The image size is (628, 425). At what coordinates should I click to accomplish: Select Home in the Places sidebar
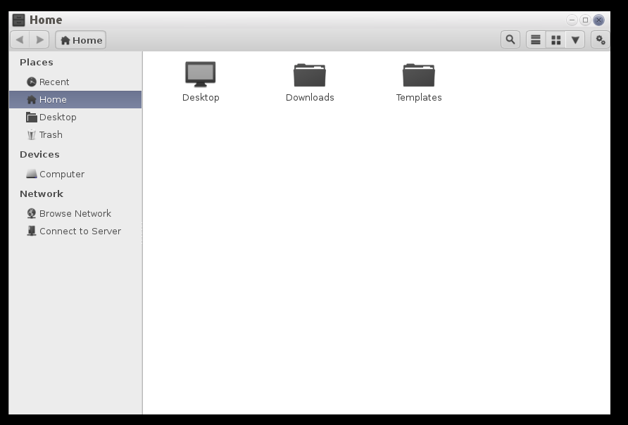coord(75,100)
